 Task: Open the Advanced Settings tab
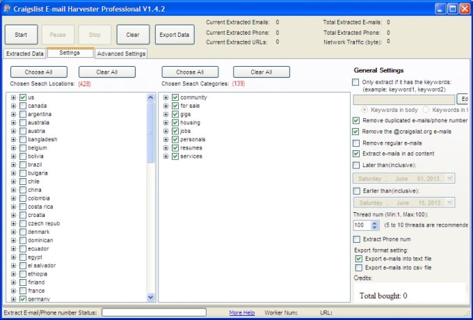point(121,54)
